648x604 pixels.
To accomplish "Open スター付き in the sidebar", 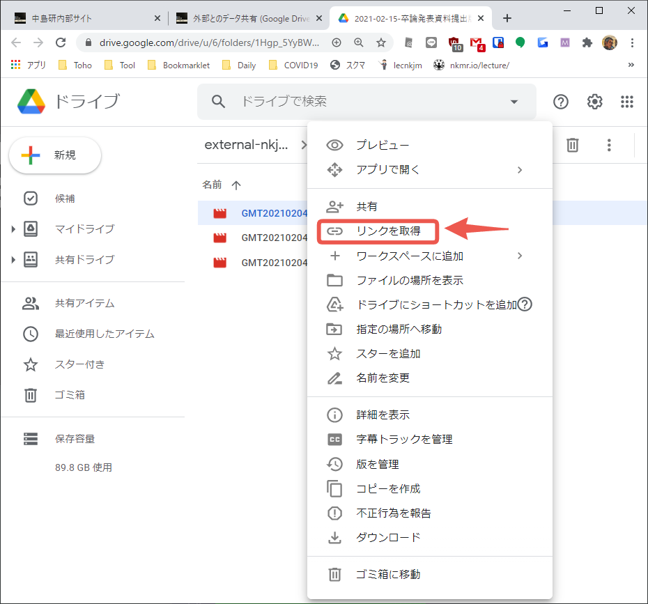I will pos(79,364).
